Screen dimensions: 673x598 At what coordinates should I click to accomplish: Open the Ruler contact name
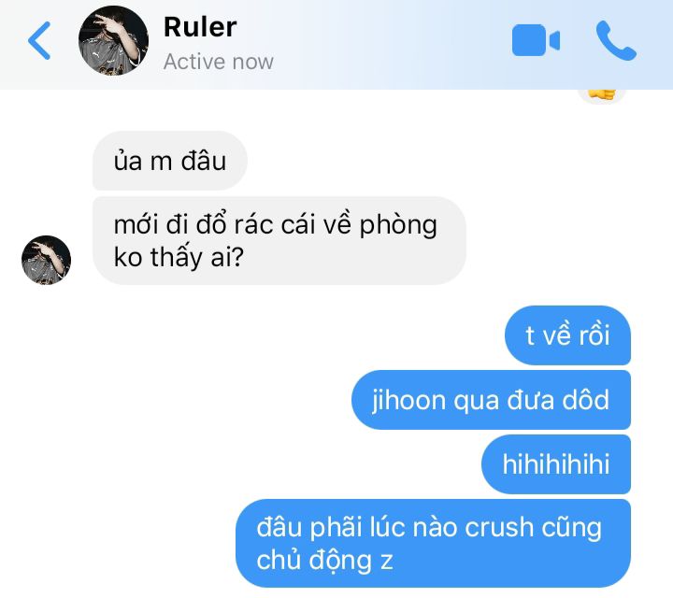point(200,27)
